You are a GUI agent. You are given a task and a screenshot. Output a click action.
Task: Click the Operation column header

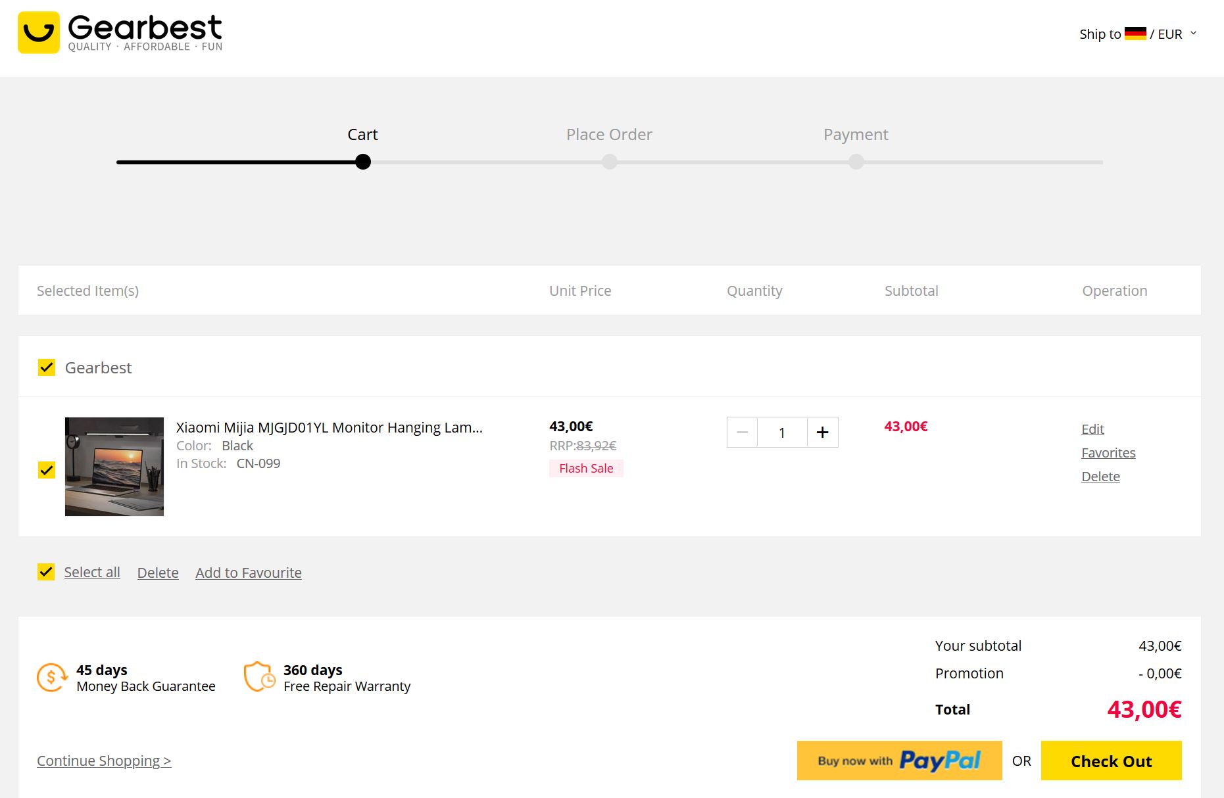[1115, 291]
